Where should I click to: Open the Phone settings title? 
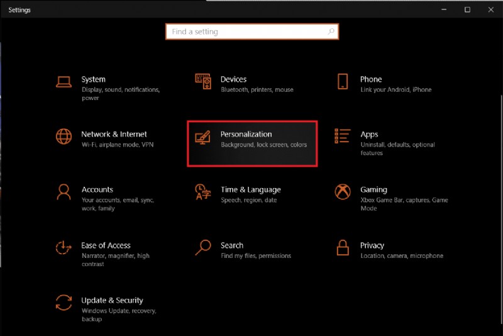pos(371,79)
